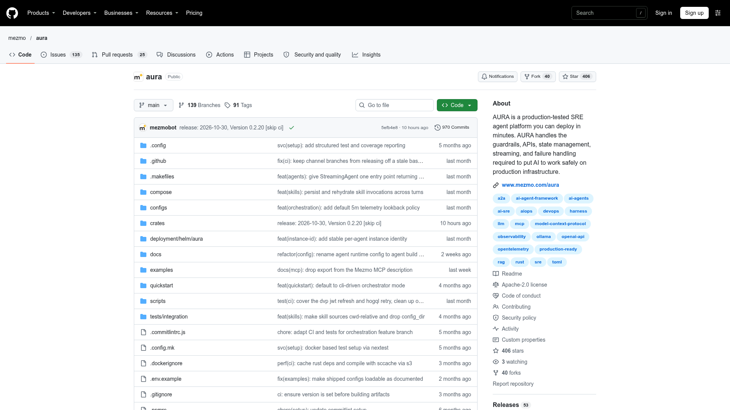Open the Pricing link
Screen dimensions: 730x410
(194, 13)
